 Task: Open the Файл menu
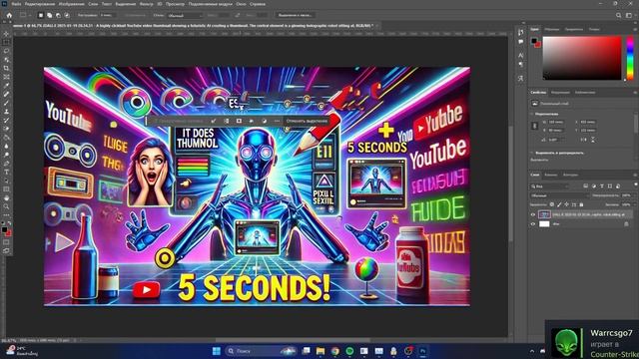click(x=16, y=4)
